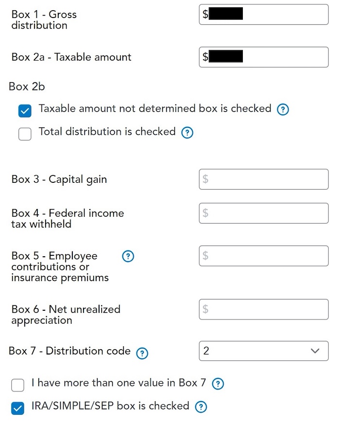Viewport: 340px width, 425px height.
Task: Show help for Box 5 Employee contributions
Action: [128, 256]
